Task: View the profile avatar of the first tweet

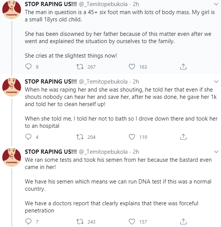Action: (11, 10)
